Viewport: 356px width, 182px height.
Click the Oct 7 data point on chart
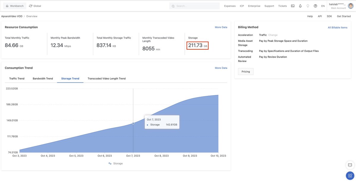(133, 123)
